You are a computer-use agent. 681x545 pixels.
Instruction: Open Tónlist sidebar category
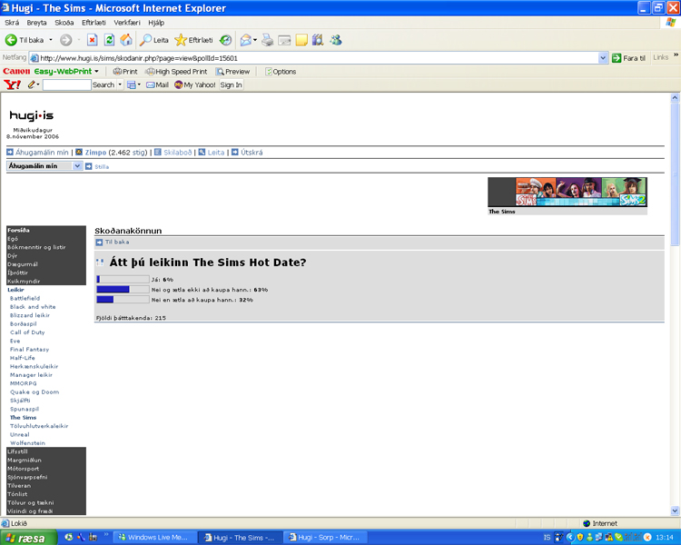(17, 494)
